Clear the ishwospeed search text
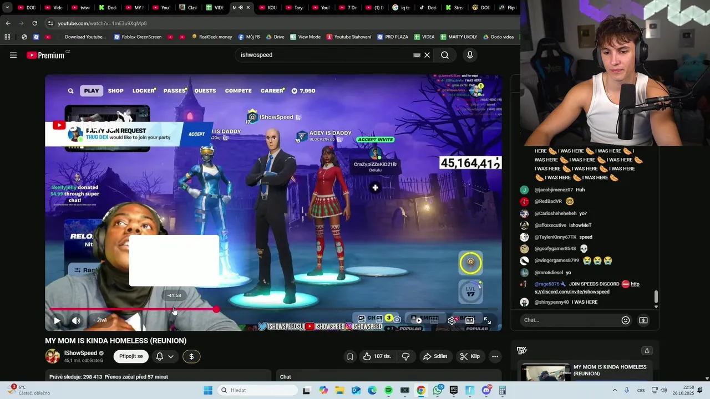The width and height of the screenshot is (710, 399). click(x=427, y=55)
